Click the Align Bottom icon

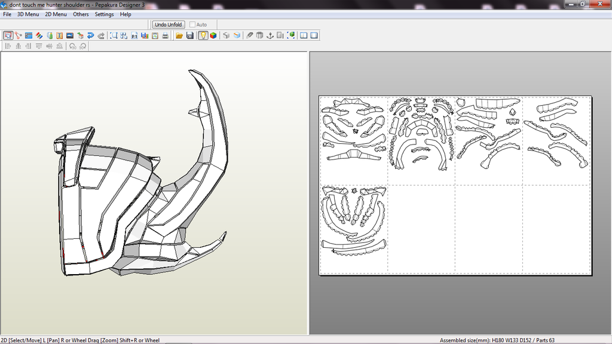pos(59,46)
